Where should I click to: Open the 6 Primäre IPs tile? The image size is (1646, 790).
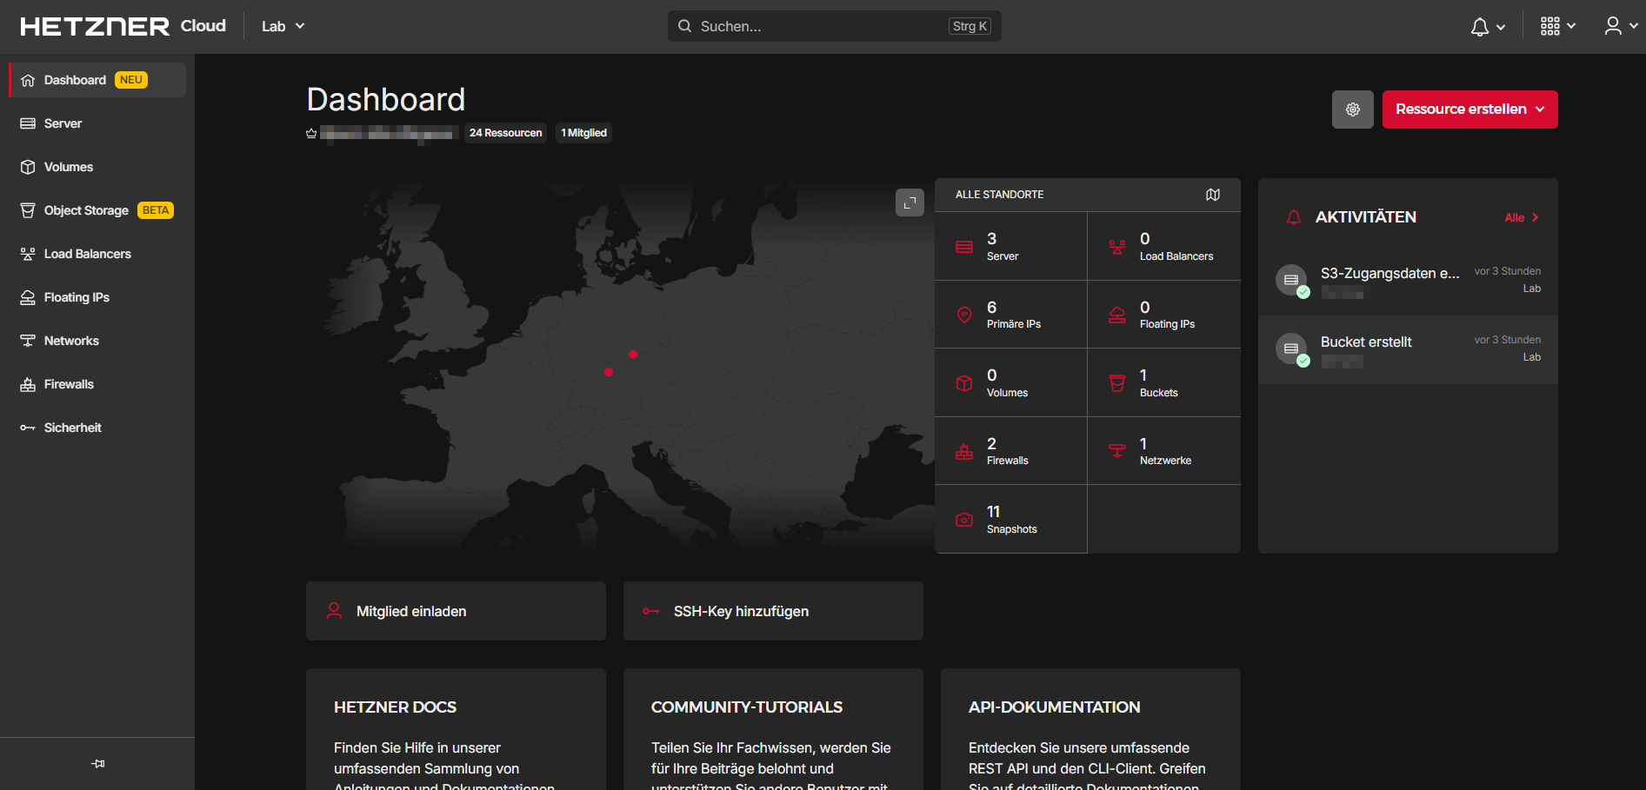coord(1011,315)
